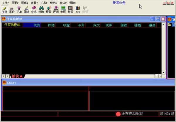Open the 文件 menu
The image size is (176, 122).
[x=5, y=3]
